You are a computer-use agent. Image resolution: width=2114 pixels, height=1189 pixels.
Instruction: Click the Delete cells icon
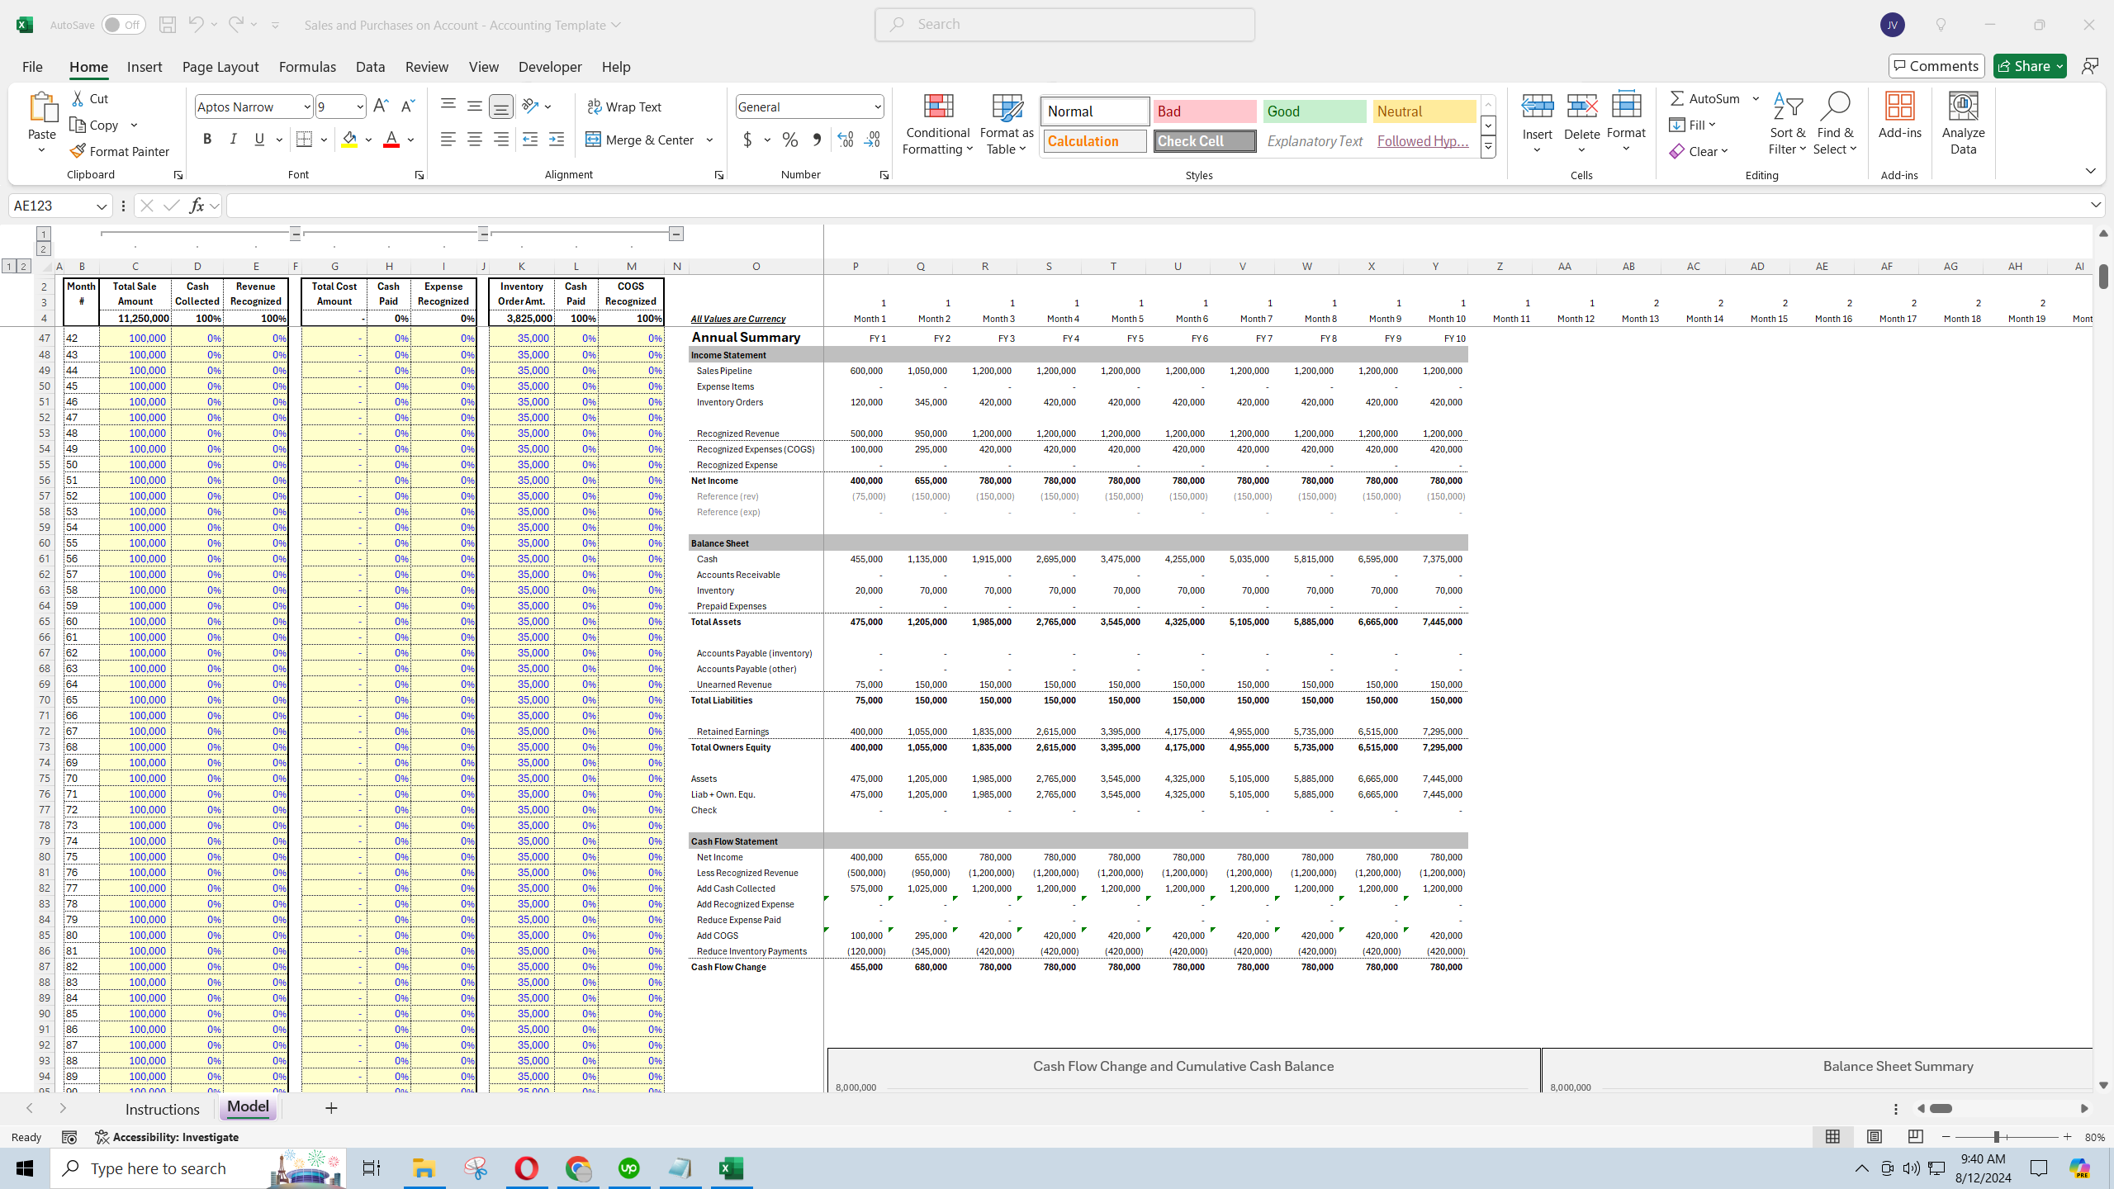(x=1582, y=106)
